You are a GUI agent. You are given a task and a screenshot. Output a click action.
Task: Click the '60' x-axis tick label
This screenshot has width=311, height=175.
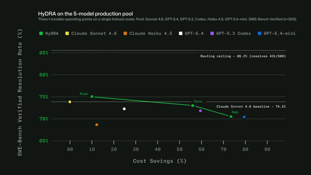point(202,149)
